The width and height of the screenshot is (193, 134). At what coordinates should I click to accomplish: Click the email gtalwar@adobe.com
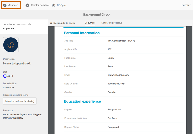pos(118,75)
